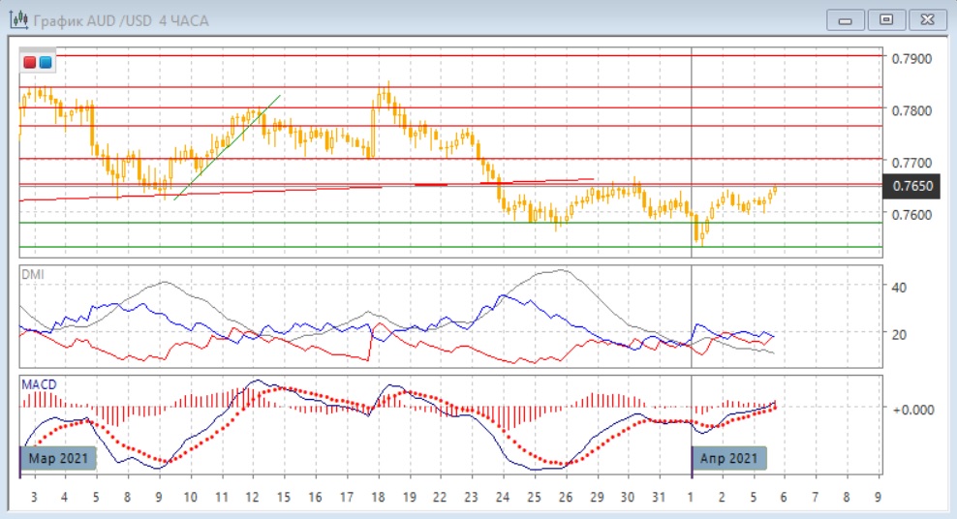
Task: Click the Апр 2021 month marker
Action: (x=729, y=458)
